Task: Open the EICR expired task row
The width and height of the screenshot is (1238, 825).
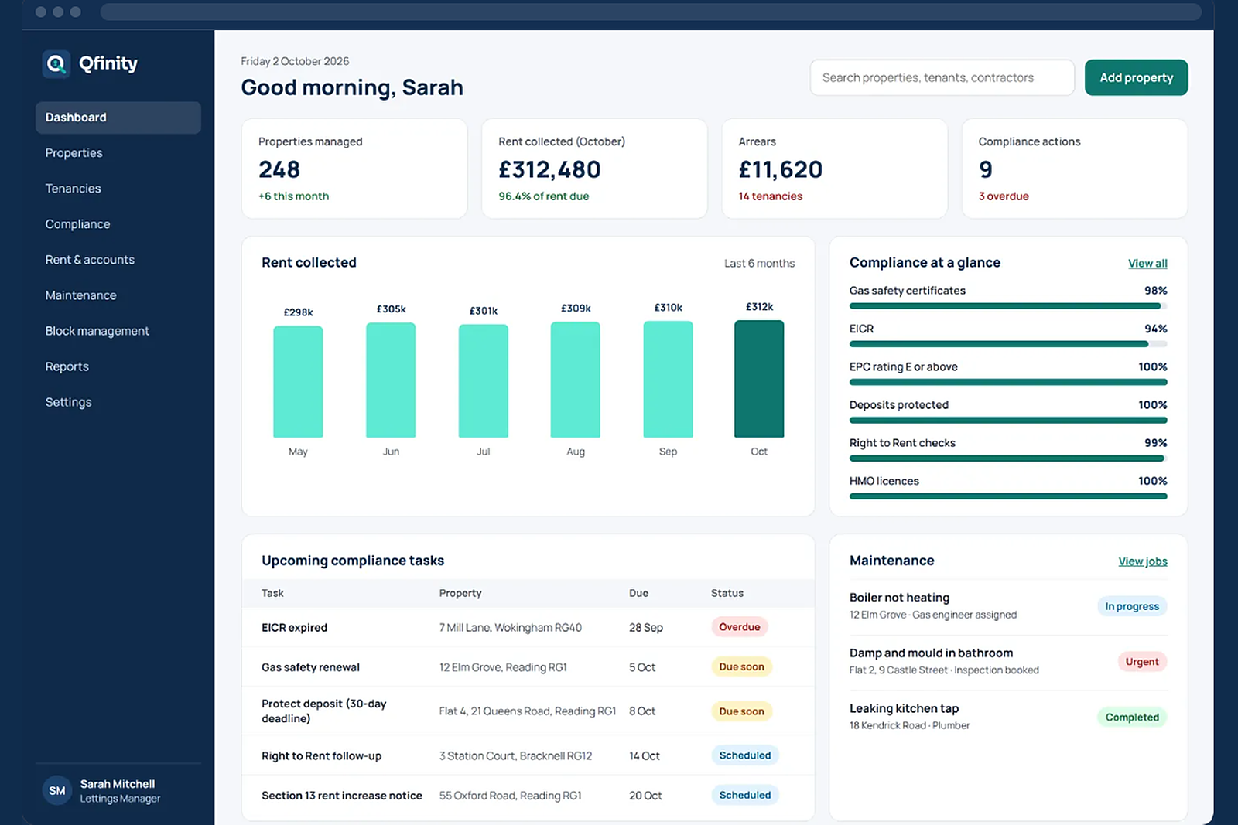Action: [x=528, y=627]
